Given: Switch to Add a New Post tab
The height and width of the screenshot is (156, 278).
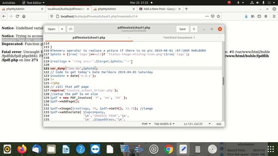Looking at the screenshot, I should point(160,9).
